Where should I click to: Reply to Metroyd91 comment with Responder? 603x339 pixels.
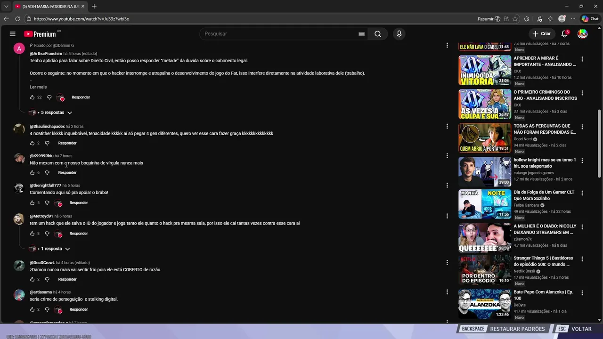coord(79,234)
